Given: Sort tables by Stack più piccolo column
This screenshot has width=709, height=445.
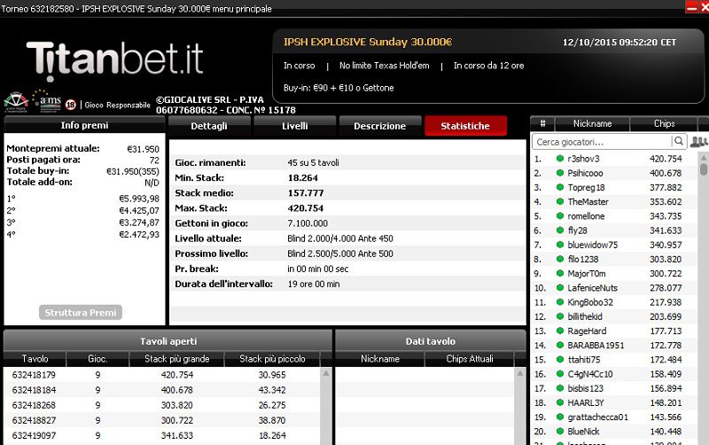Looking at the screenshot, I should [272, 359].
